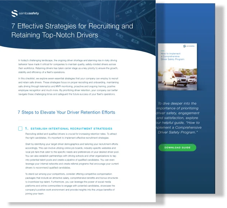This screenshot has height=208, width=227.
Task: Tick the checkbox beside step 1
Action: (20, 128)
